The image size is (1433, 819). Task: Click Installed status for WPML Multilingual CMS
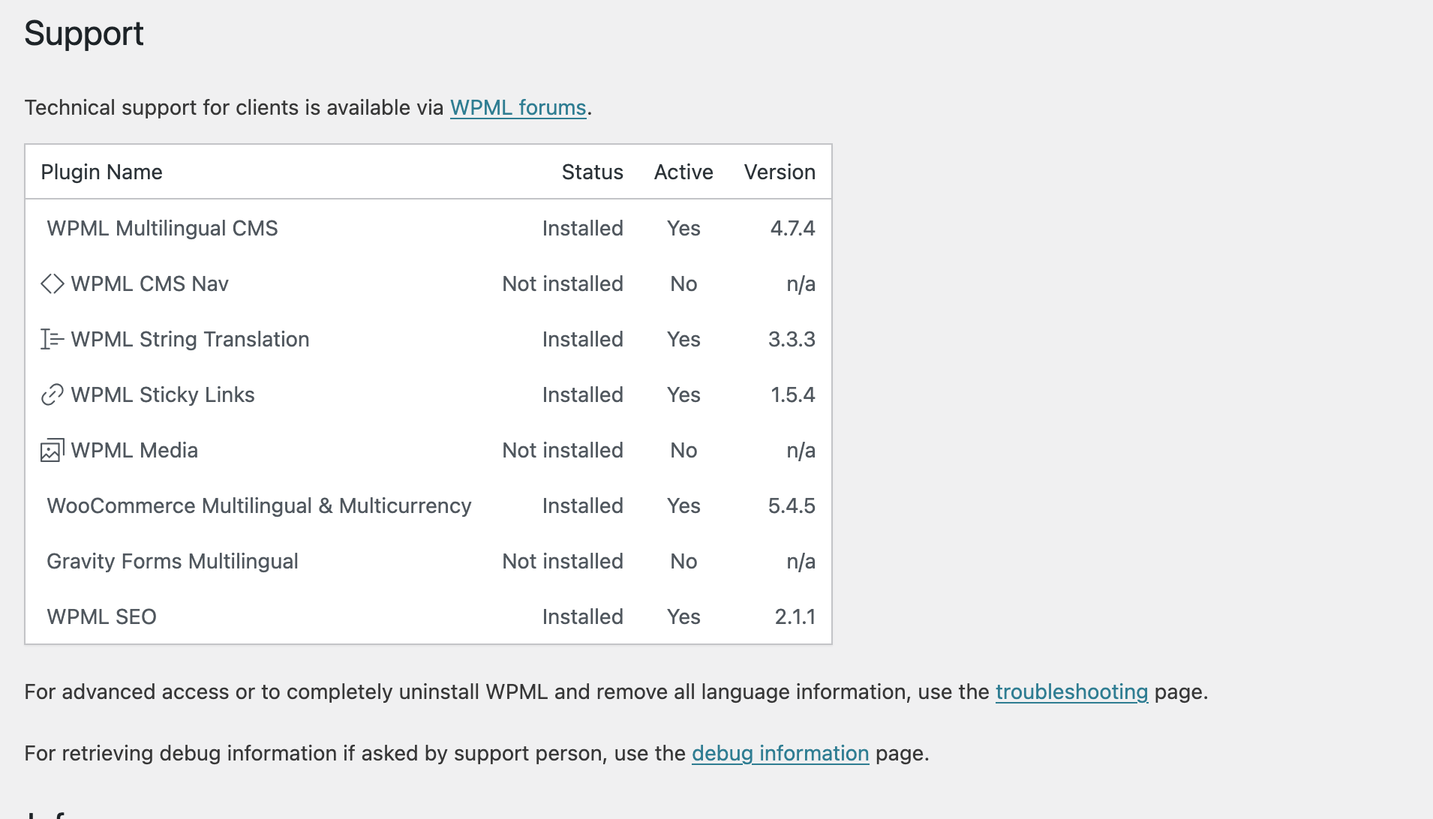(x=583, y=228)
